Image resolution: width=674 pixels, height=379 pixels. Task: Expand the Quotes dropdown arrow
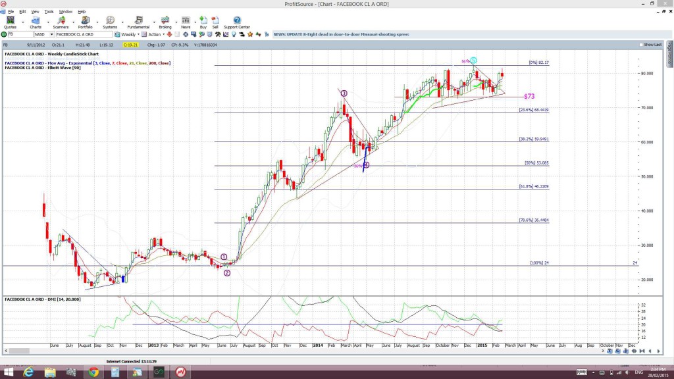pos(23,22)
